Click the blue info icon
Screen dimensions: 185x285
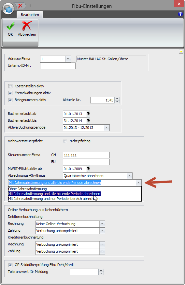(x=180, y=14)
